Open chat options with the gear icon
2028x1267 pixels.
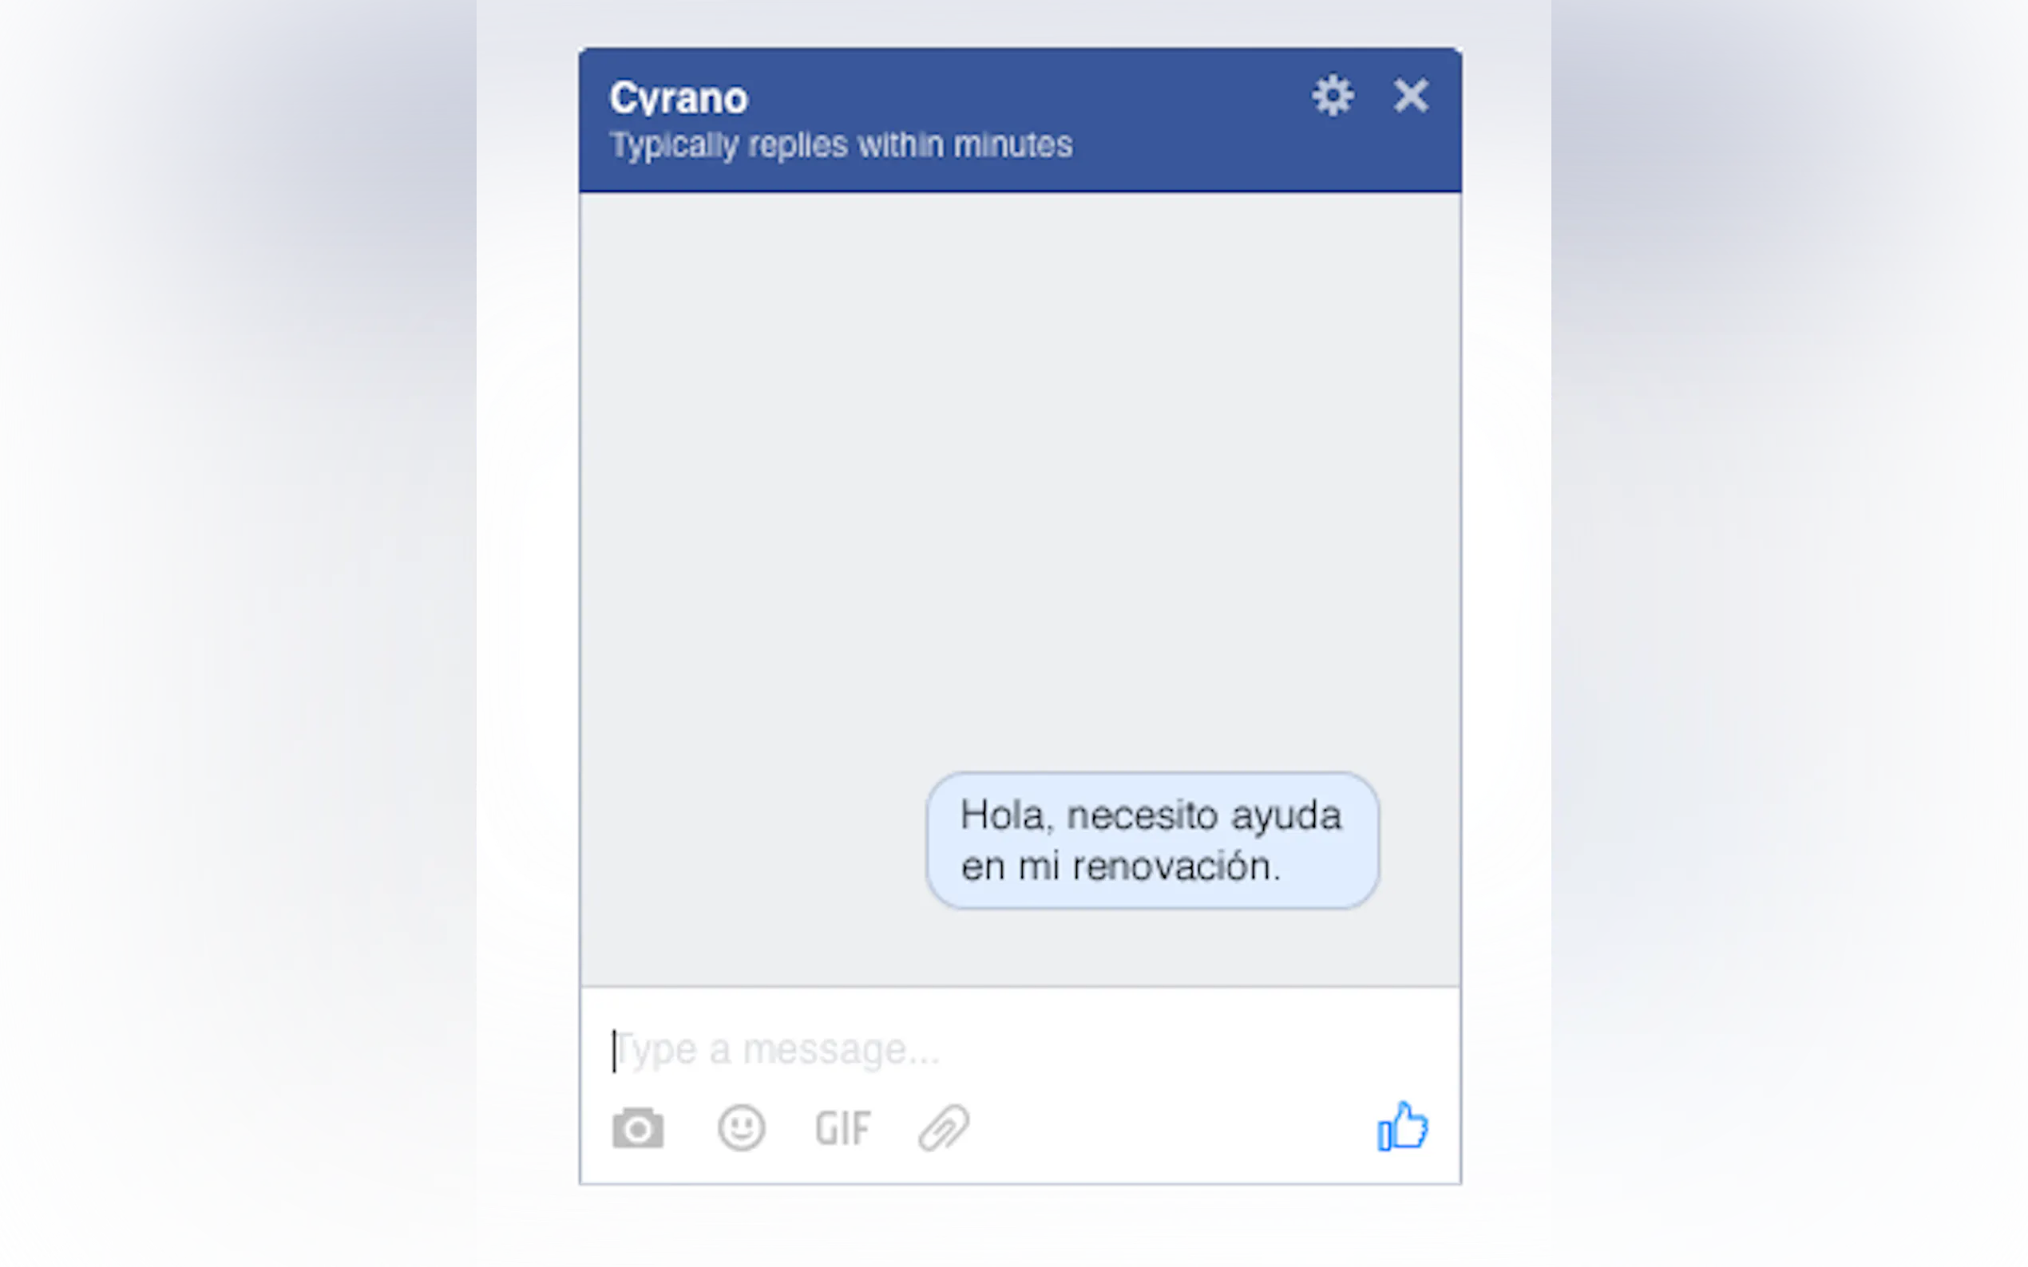[1332, 96]
